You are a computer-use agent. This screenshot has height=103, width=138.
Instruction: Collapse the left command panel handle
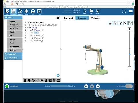(x=22, y=49)
